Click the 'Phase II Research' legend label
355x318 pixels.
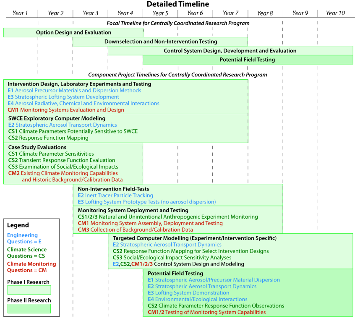[x=29, y=300]
